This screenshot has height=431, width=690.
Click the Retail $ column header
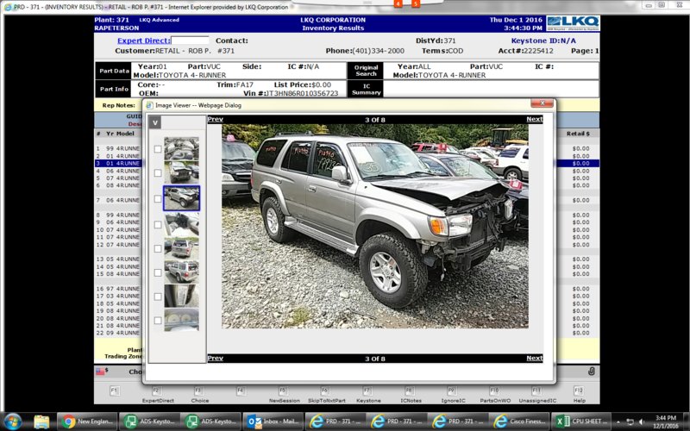pyautogui.click(x=578, y=134)
